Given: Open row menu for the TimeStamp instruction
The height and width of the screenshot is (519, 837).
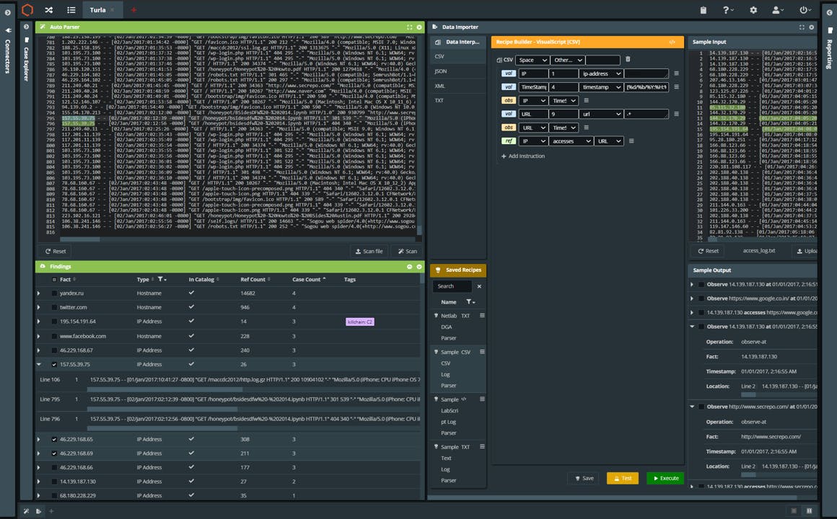Looking at the screenshot, I should (676, 87).
